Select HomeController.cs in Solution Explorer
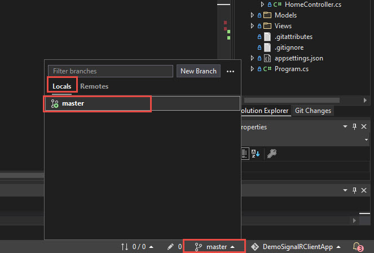Screen dimensions: 374x253 313,5
